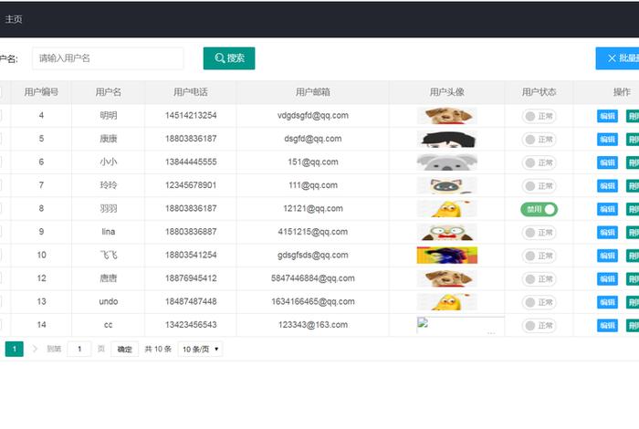This screenshot has height=429, width=639.
Task: Click email dsgfd@qq.com
Action: pos(313,139)
